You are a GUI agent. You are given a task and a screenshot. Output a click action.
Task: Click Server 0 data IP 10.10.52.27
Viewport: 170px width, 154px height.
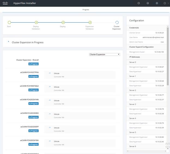(159, 72)
